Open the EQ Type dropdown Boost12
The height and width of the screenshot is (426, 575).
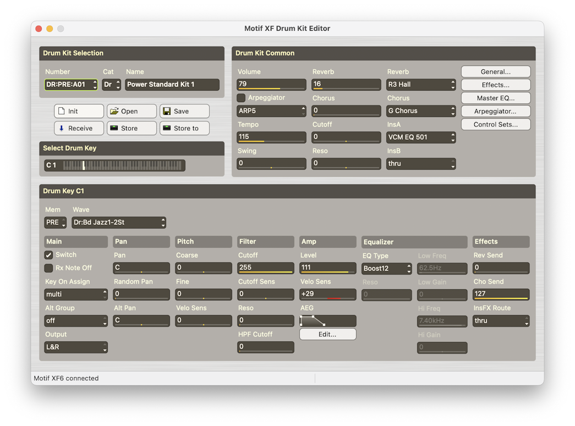point(387,269)
